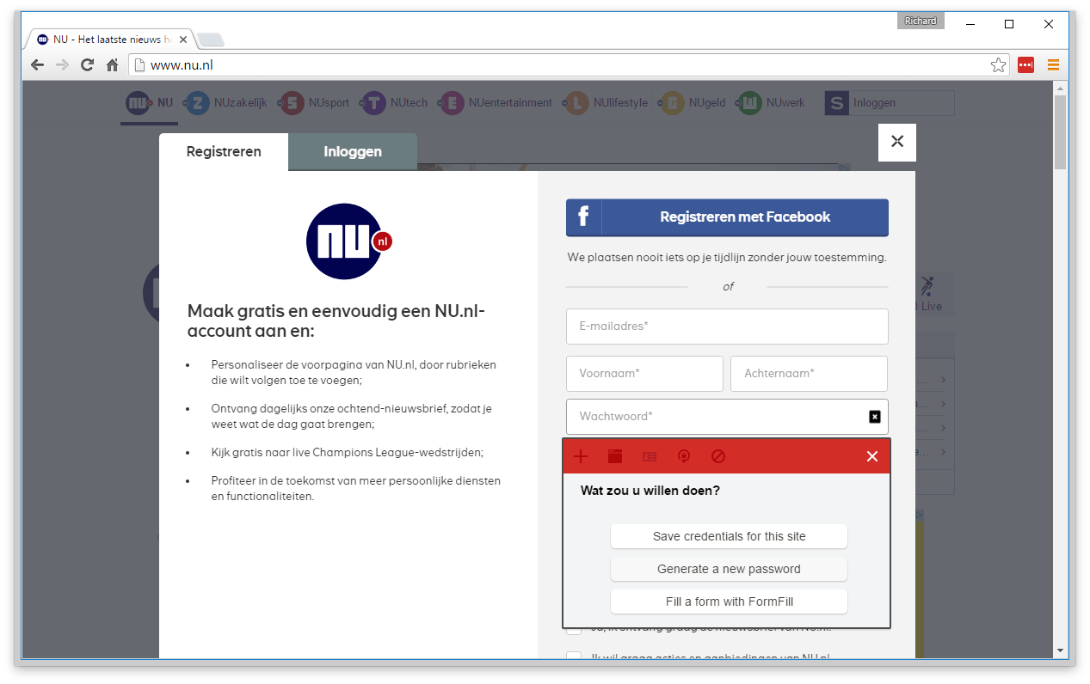
Task: Minimize the browser window
Action: (970, 24)
